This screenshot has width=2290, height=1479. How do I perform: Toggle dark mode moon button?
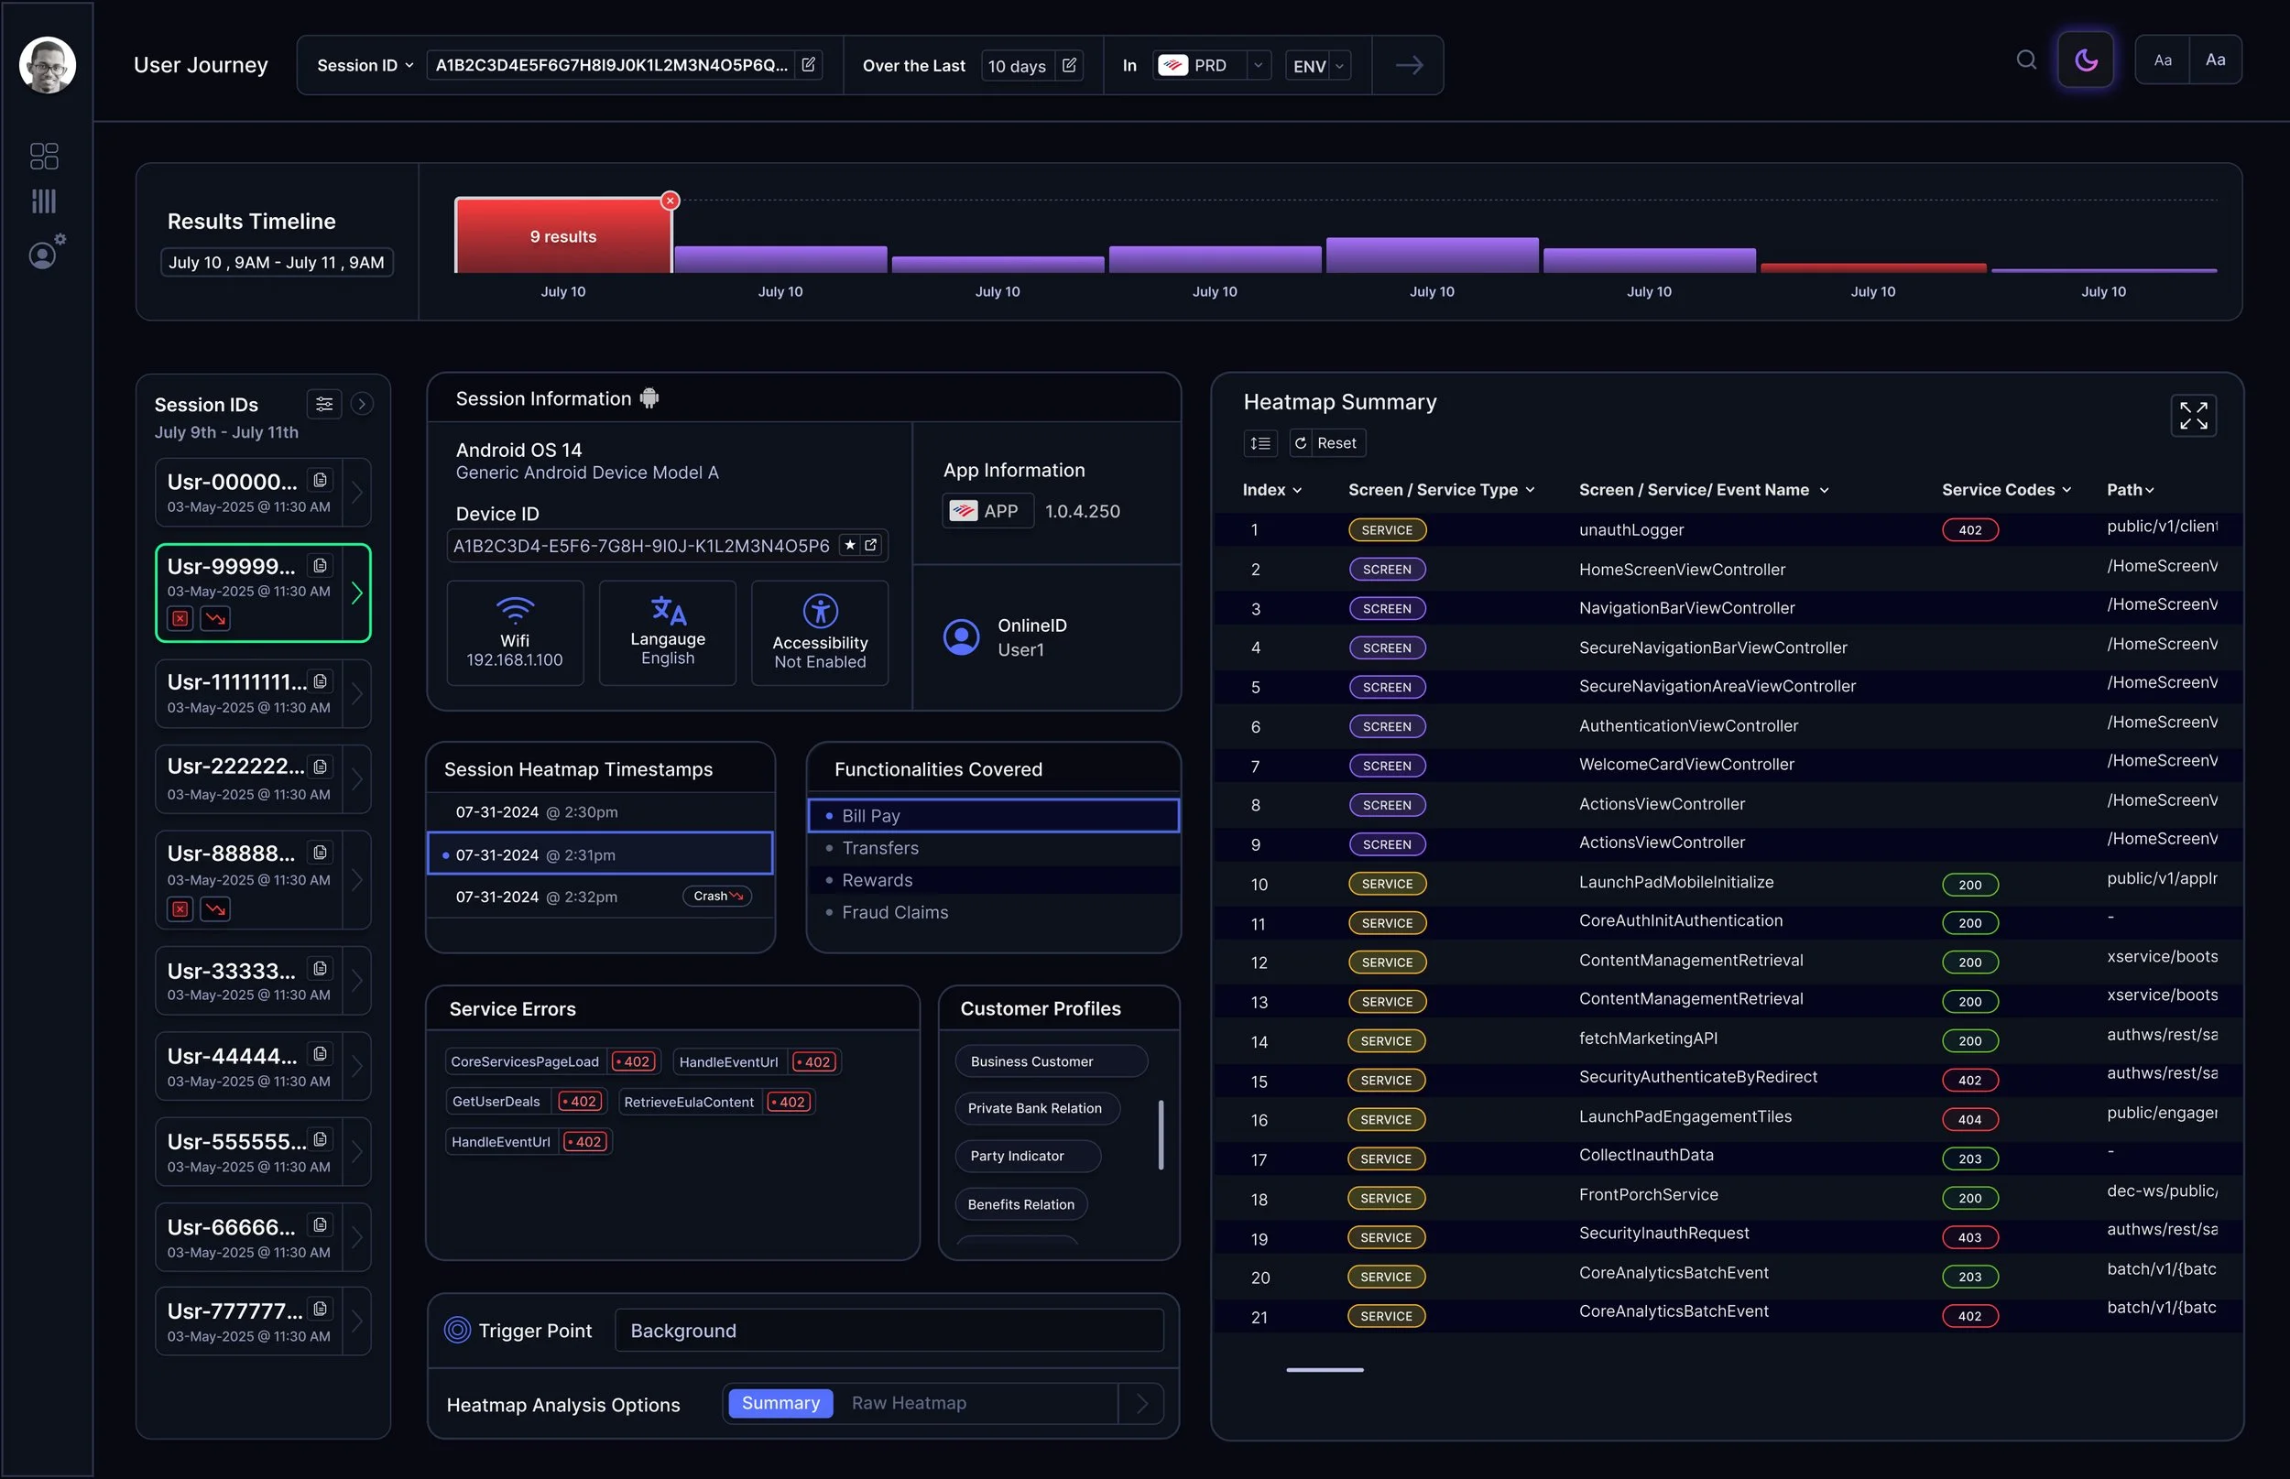click(2086, 60)
